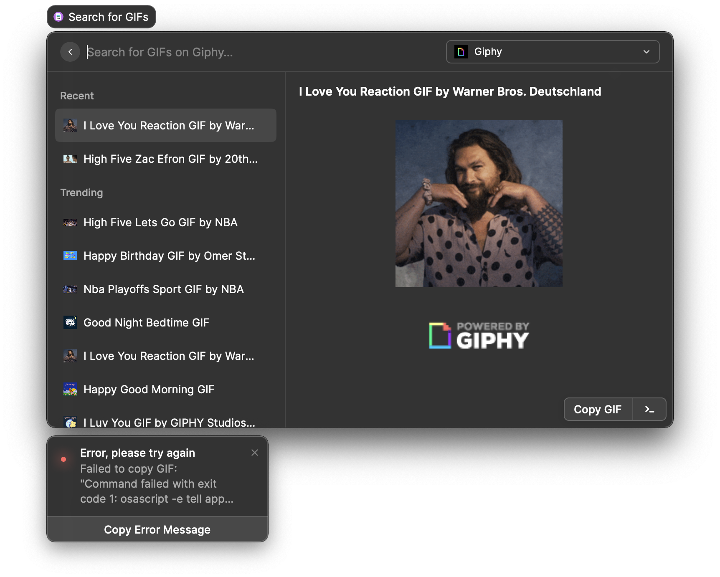Viewport: 720px width, 577px height.
Task: Collapse the Trending section header
Action: tap(81, 192)
